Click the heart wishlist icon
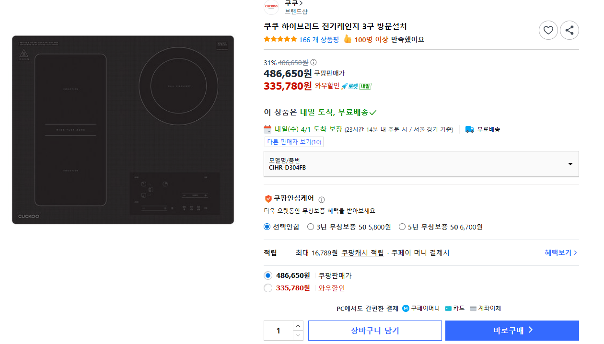Screen dimensions: 604x344 [x=548, y=30]
